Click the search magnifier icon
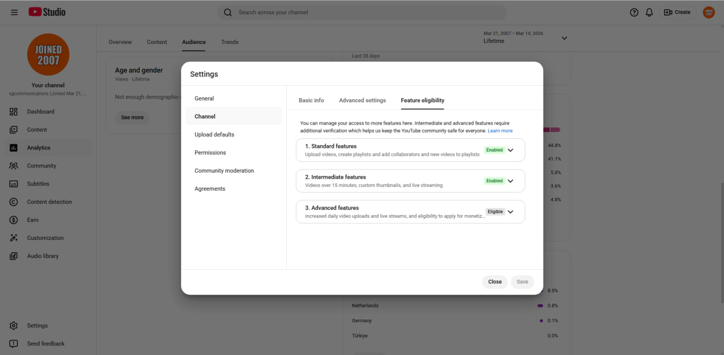Screen dimensions: 724x355 click(228, 12)
